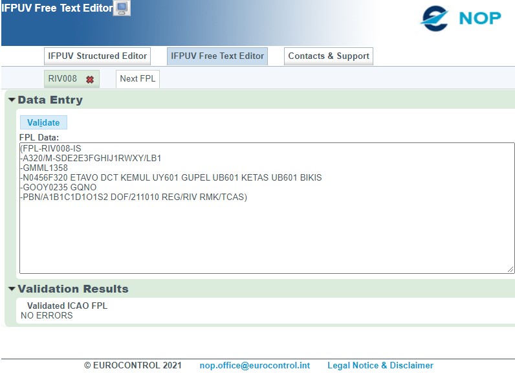Collapse the Validation Results section
This screenshot has height=380, width=515.
coord(12,289)
